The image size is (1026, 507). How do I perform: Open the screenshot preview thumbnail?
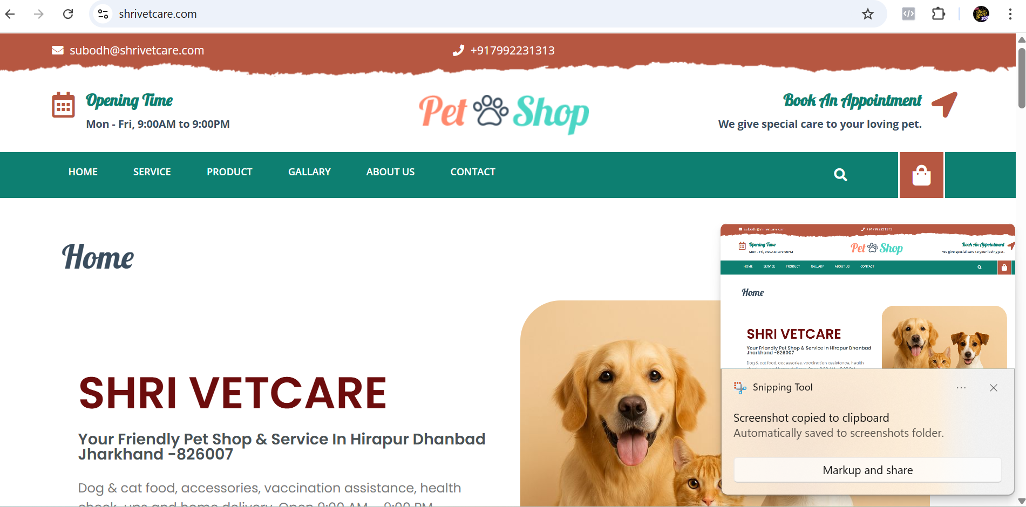pyautogui.click(x=868, y=297)
